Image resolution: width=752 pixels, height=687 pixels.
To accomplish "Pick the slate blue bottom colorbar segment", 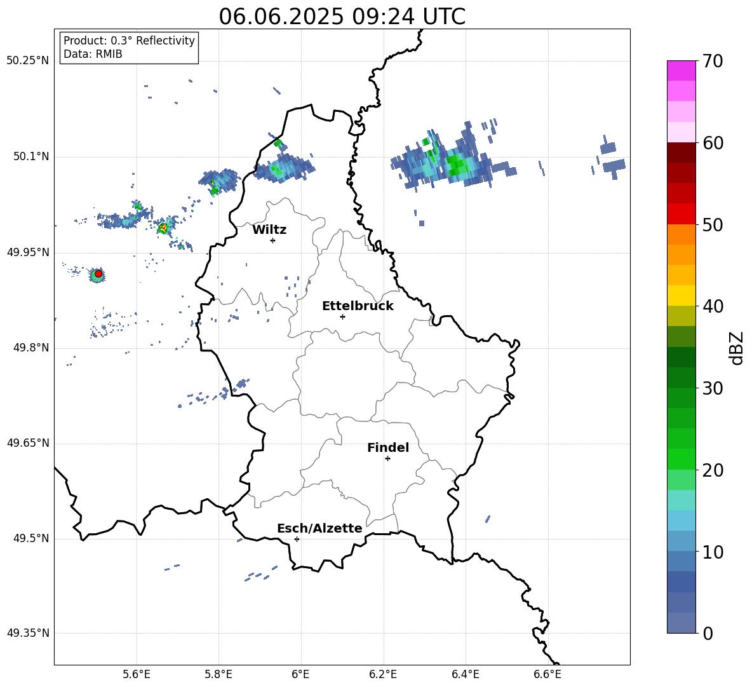I will coord(681,623).
